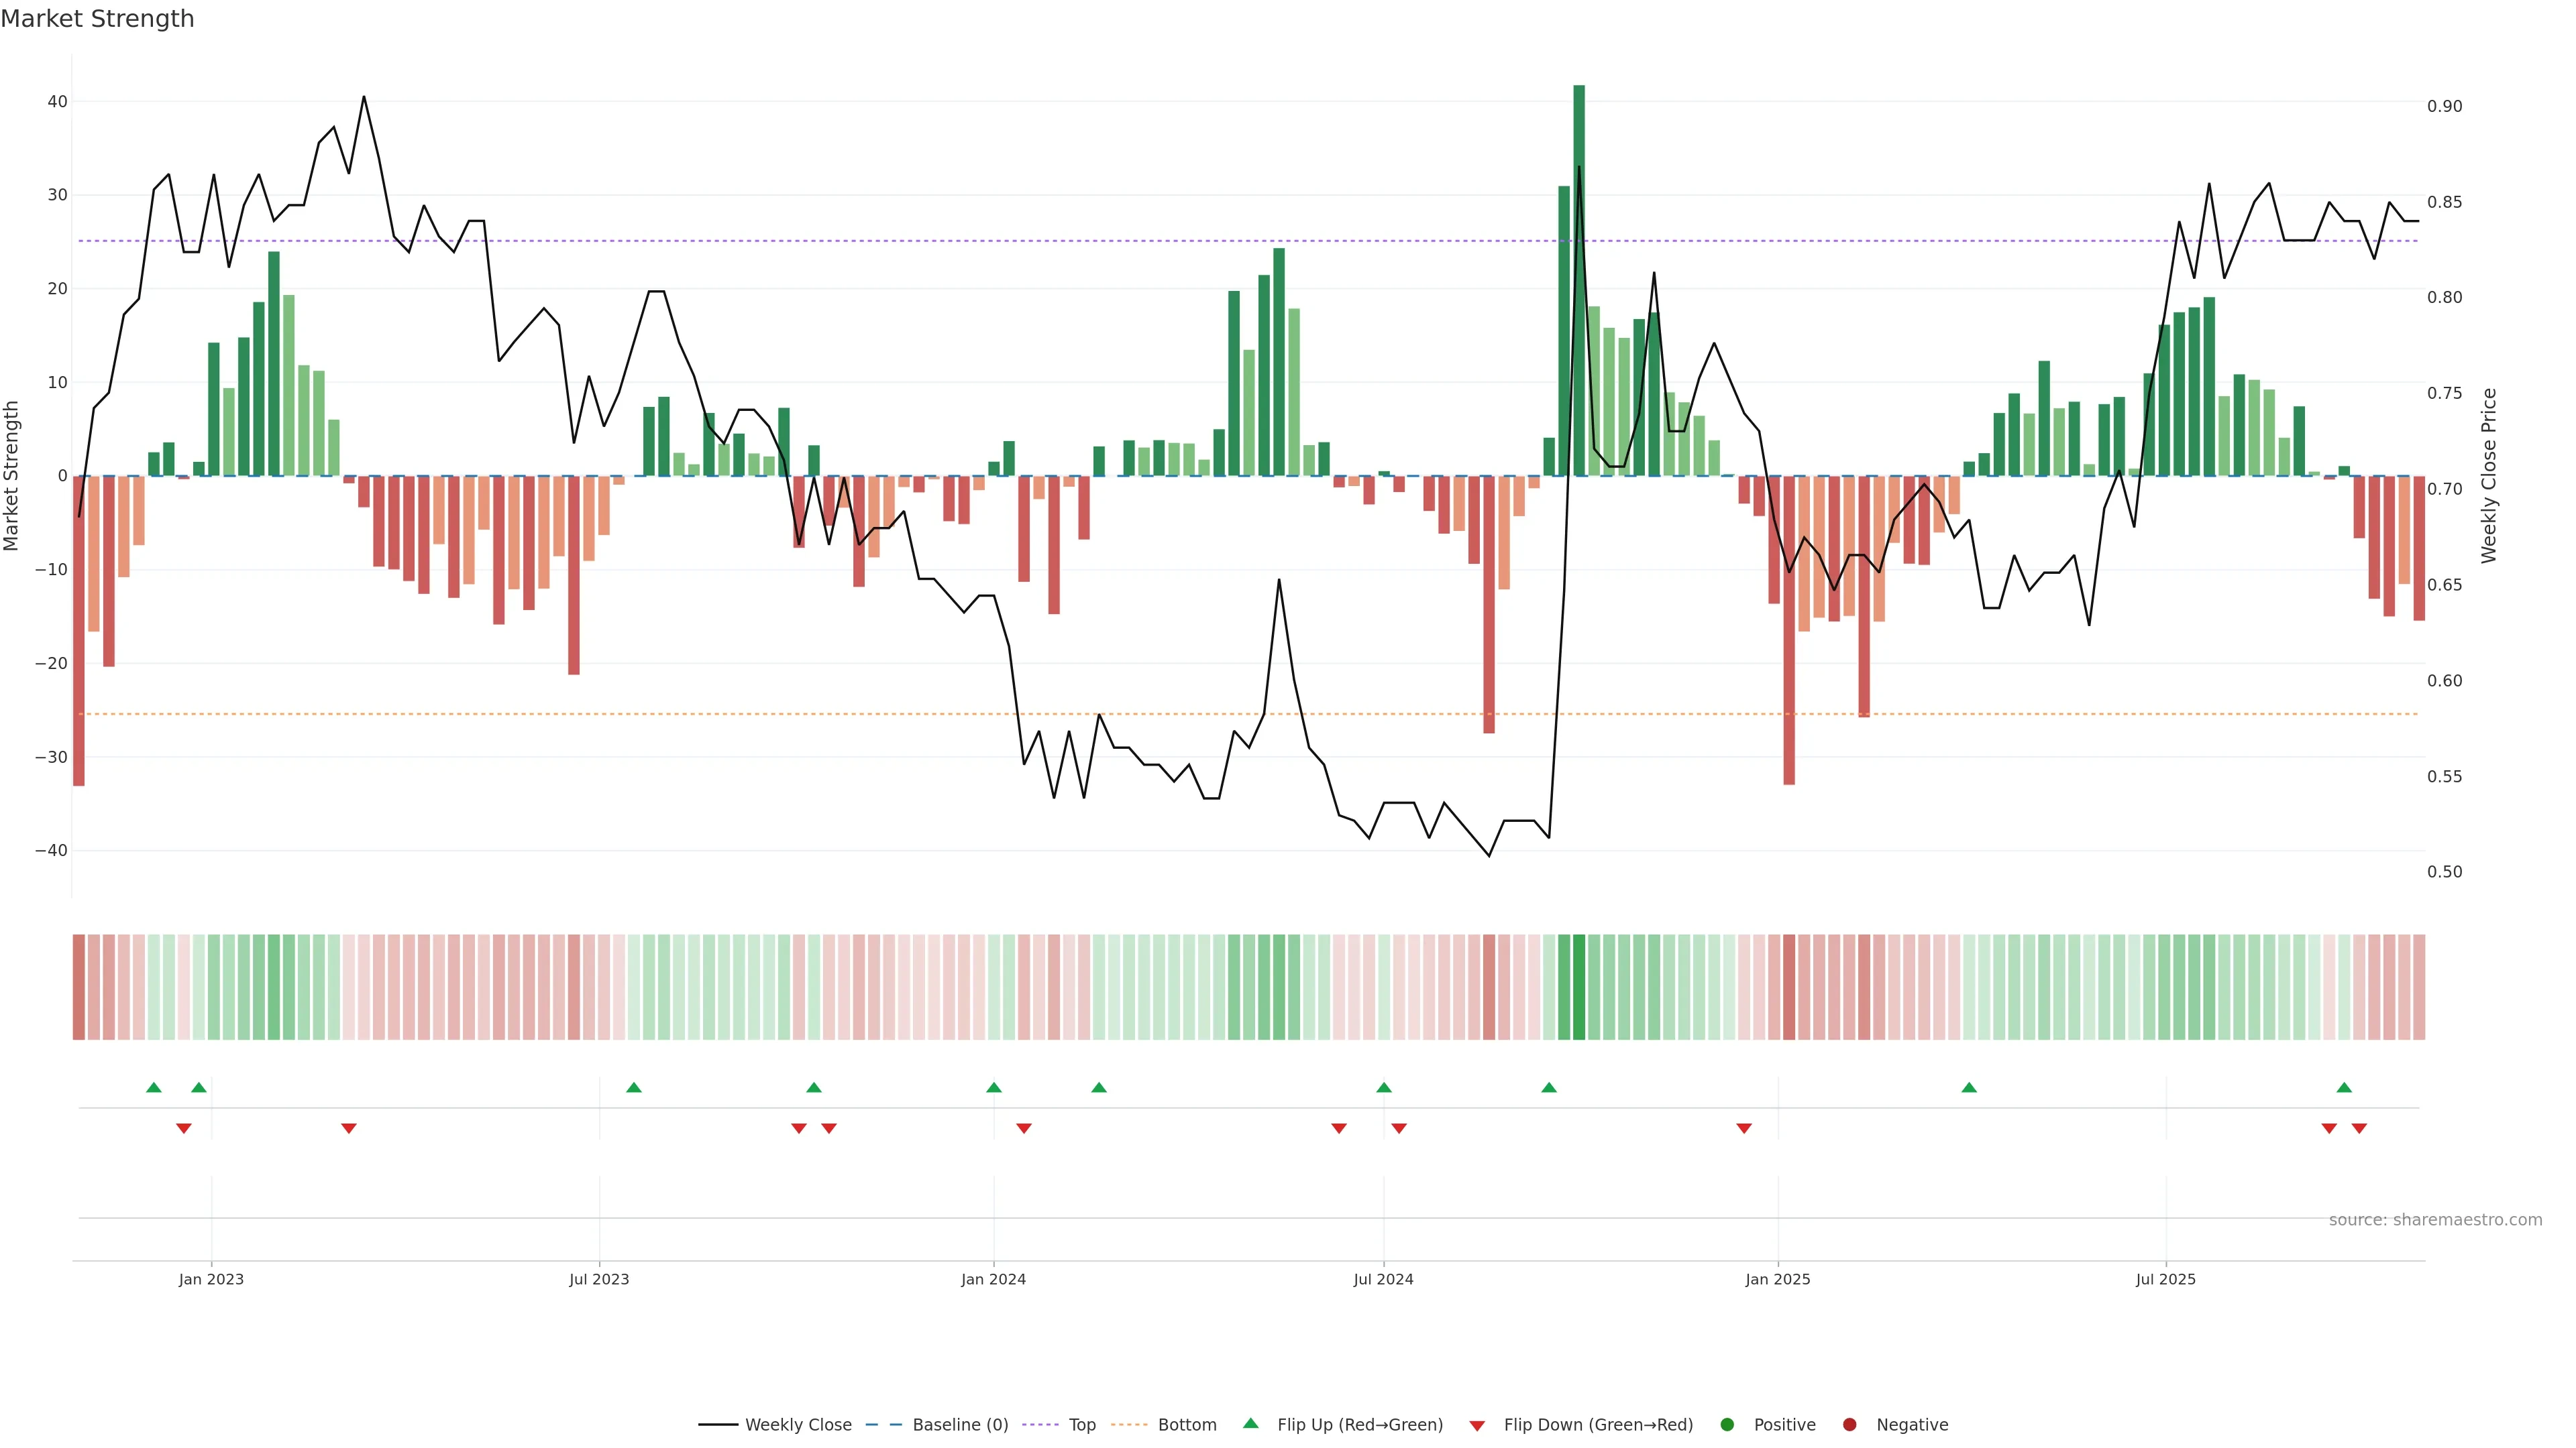Click the sharemaestro.com source text

pyautogui.click(x=2435, y=1219)
